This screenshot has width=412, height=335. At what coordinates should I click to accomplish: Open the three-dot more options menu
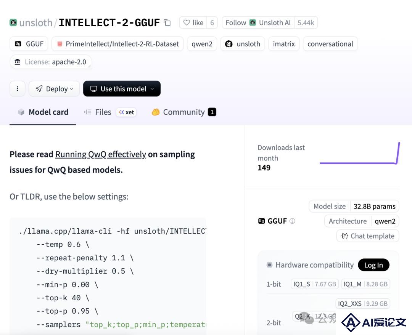pyautogui.click(x=17, y=89)
